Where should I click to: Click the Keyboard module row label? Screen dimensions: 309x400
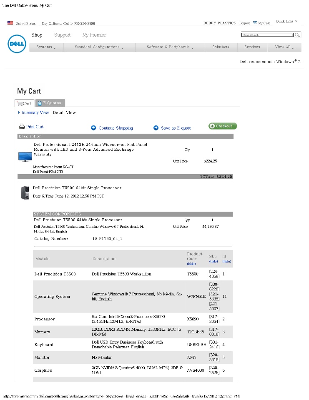(44, 345)
